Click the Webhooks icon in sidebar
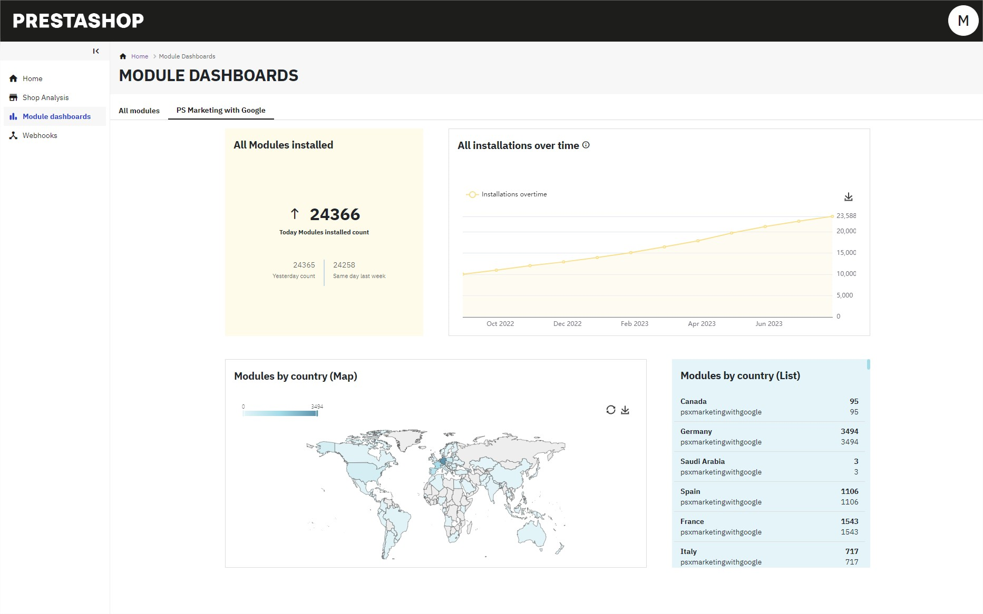 [x=13, y=135]
